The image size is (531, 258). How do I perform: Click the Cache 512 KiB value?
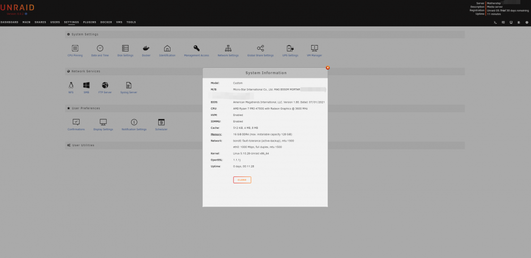click(x=245, y=128)
